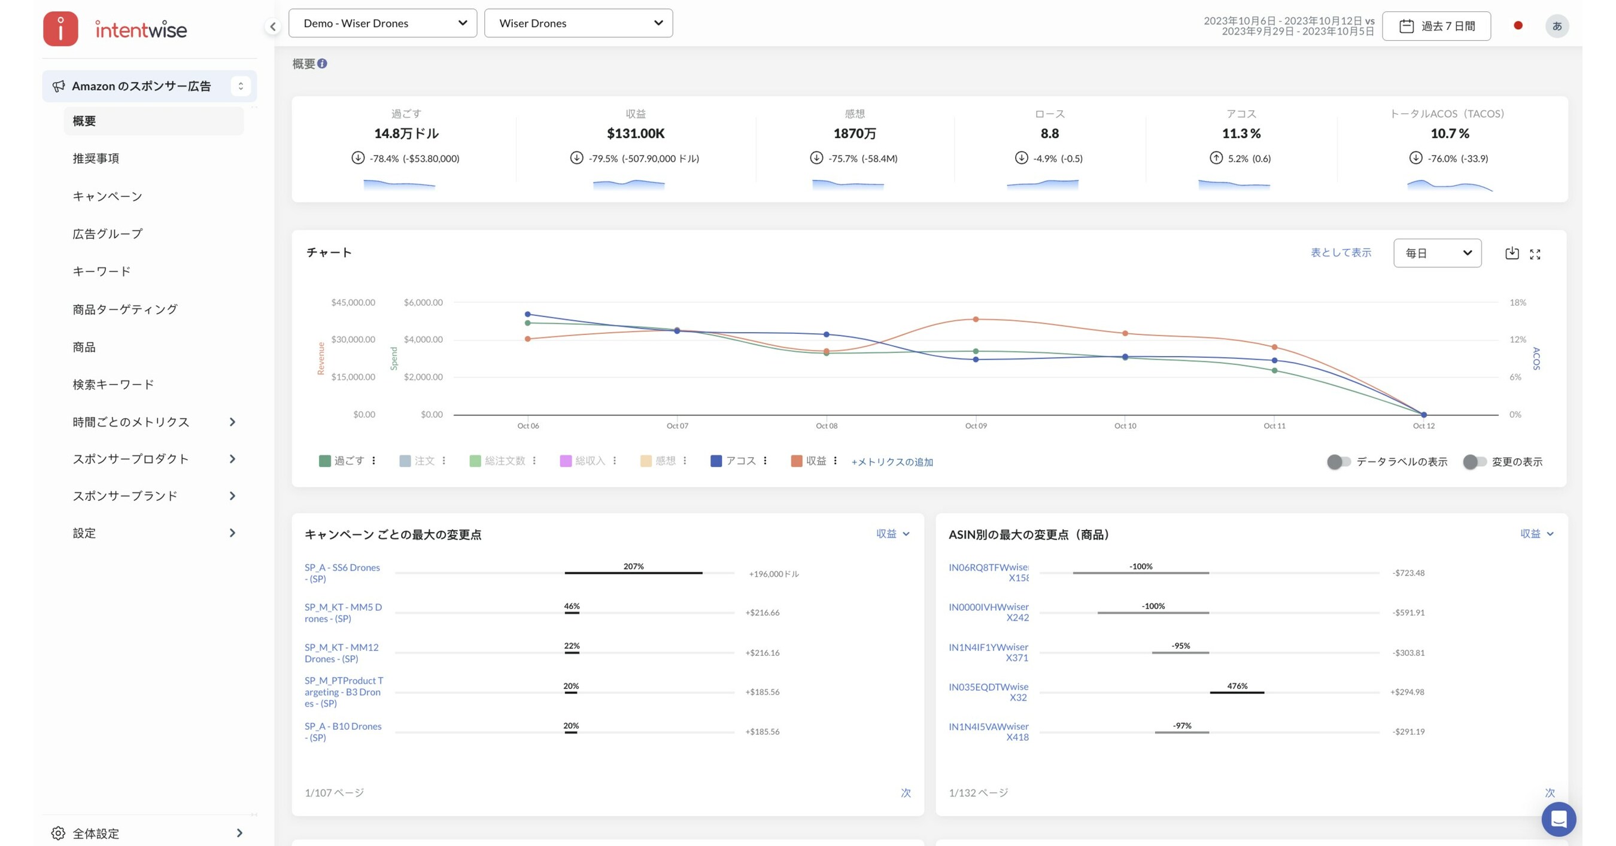
Task: Click down arrow icon under 過ごす metric
Action: (x=357, y=158)
